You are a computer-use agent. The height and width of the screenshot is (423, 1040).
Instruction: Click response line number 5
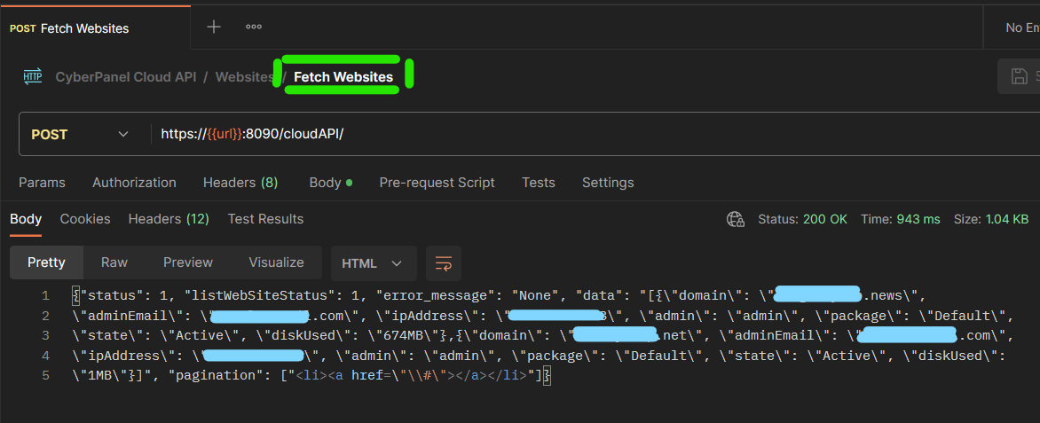pos(45,376)
